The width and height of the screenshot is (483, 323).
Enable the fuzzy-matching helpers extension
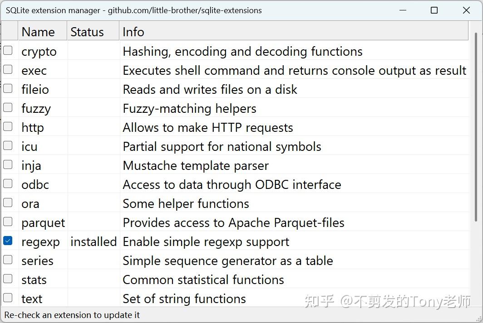point(8,107)
